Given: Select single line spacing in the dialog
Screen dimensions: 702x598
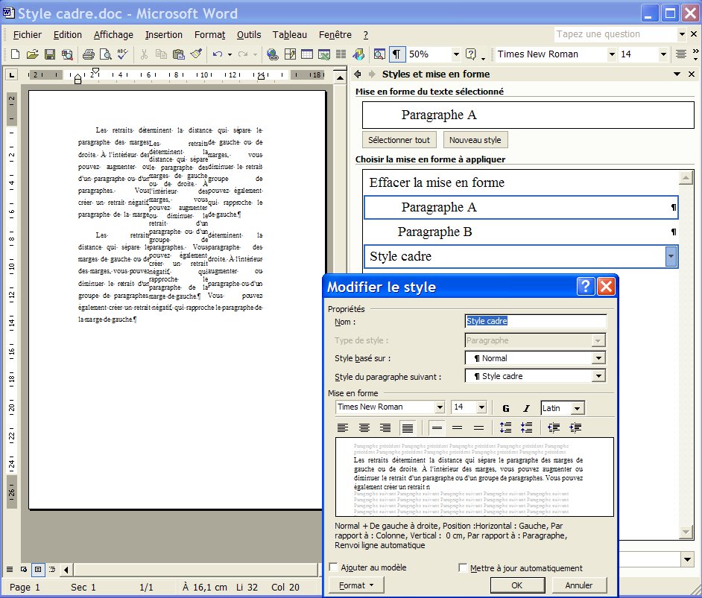Looking at the screenshot, I should (437, 427).
